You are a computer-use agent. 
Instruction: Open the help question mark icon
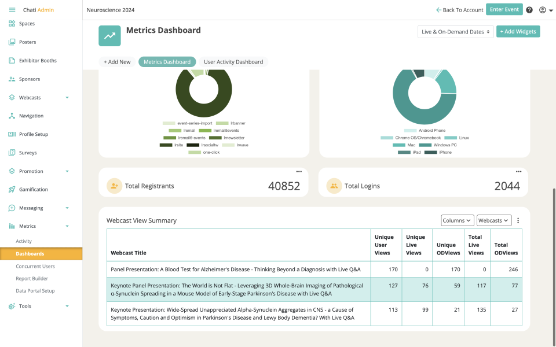click(x=529, y=10)
